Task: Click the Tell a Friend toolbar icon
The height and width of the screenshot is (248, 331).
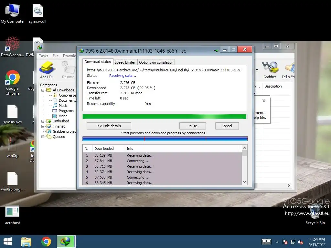Action: point(289,70)
